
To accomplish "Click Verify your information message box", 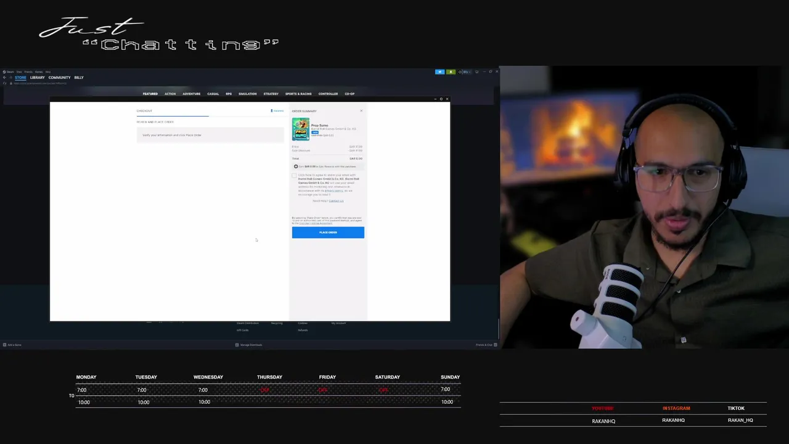I will pos(210,135).
